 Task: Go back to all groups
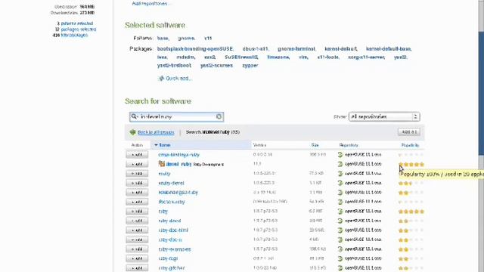tap(156, 132)
